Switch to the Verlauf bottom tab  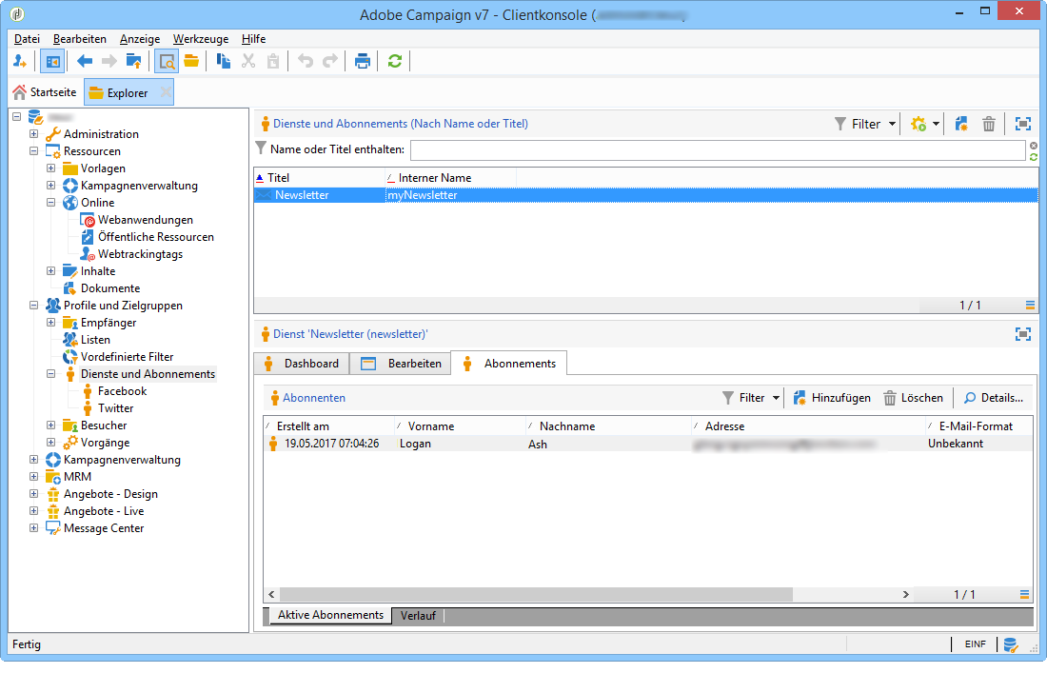click(x=418, y=616)
